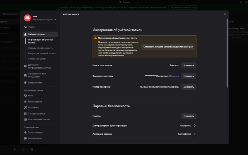The image size is (248, 155).
Task: Click the Выставление счетов card icon
Action: coord(25,119)
